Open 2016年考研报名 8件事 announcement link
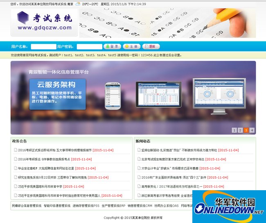 (x=44, y=159)
